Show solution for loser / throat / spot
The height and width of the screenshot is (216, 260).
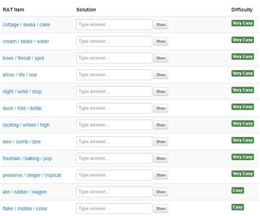point(161,58)
